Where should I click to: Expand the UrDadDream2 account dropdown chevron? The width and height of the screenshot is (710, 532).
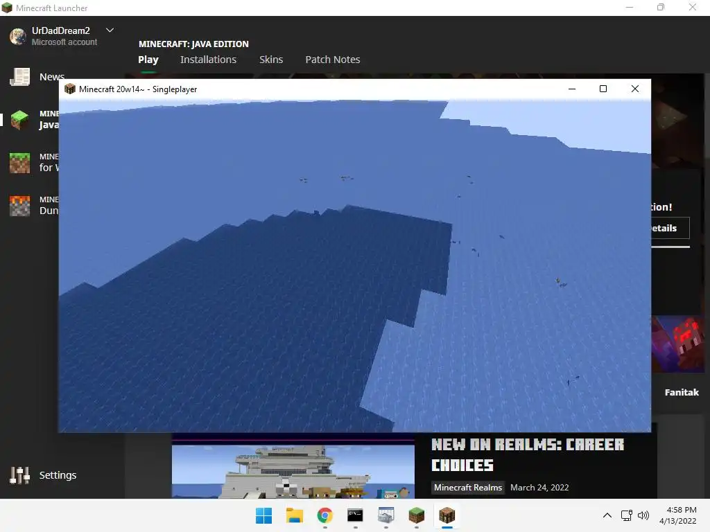[110, 30]
